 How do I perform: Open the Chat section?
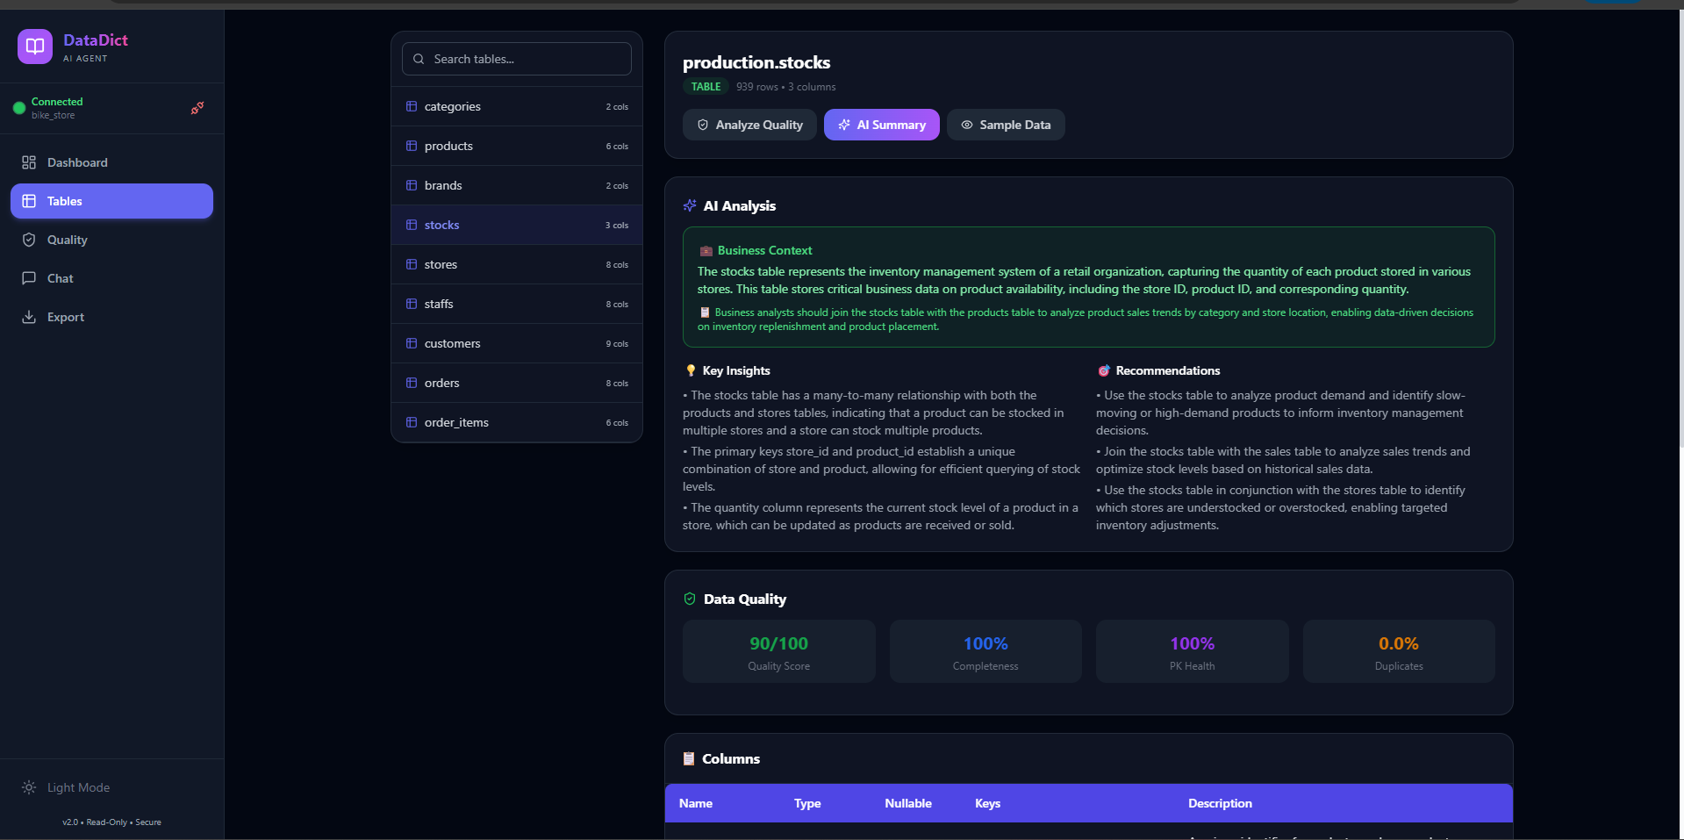point(111,278)
